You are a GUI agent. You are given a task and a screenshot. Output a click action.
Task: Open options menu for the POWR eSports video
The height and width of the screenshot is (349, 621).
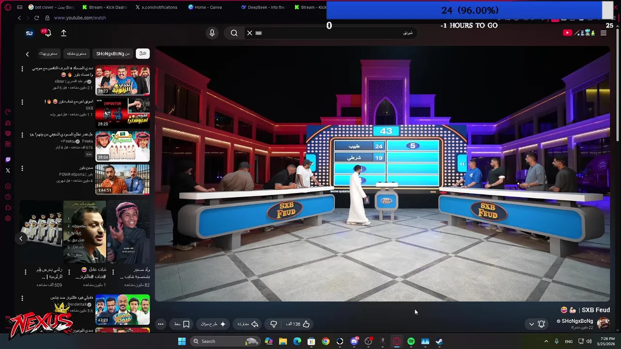click(22, 169)
